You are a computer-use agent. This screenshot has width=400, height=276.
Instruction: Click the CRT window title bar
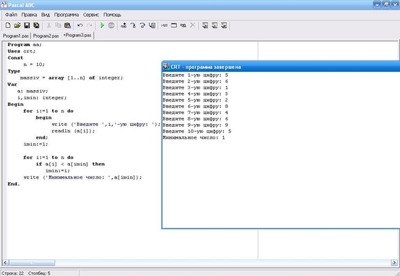click(281, 67)
